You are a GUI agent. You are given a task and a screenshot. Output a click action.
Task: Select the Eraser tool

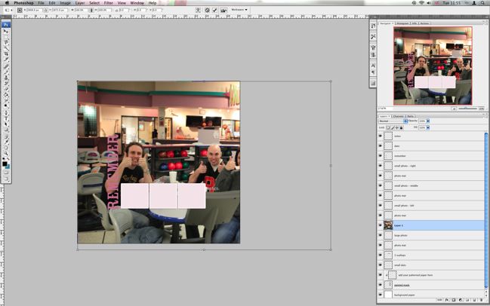pyautogui.click(x=6, y=89)
